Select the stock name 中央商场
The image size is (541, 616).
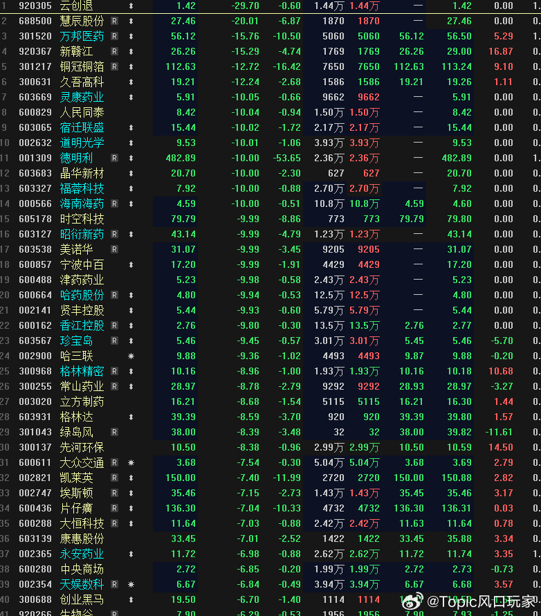[x=82, y=570]
